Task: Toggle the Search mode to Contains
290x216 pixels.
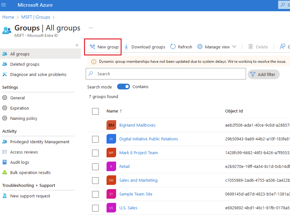Action: coord(124,87)
